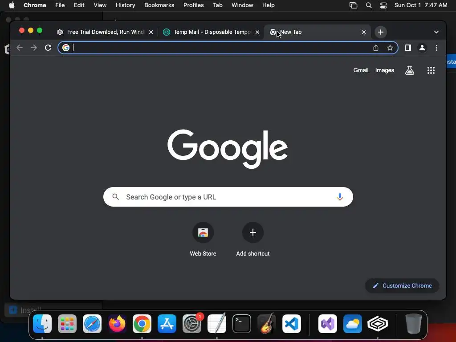This screenshot has height=342, width=456.
Task: Click the Google logo
Action: 228,148
